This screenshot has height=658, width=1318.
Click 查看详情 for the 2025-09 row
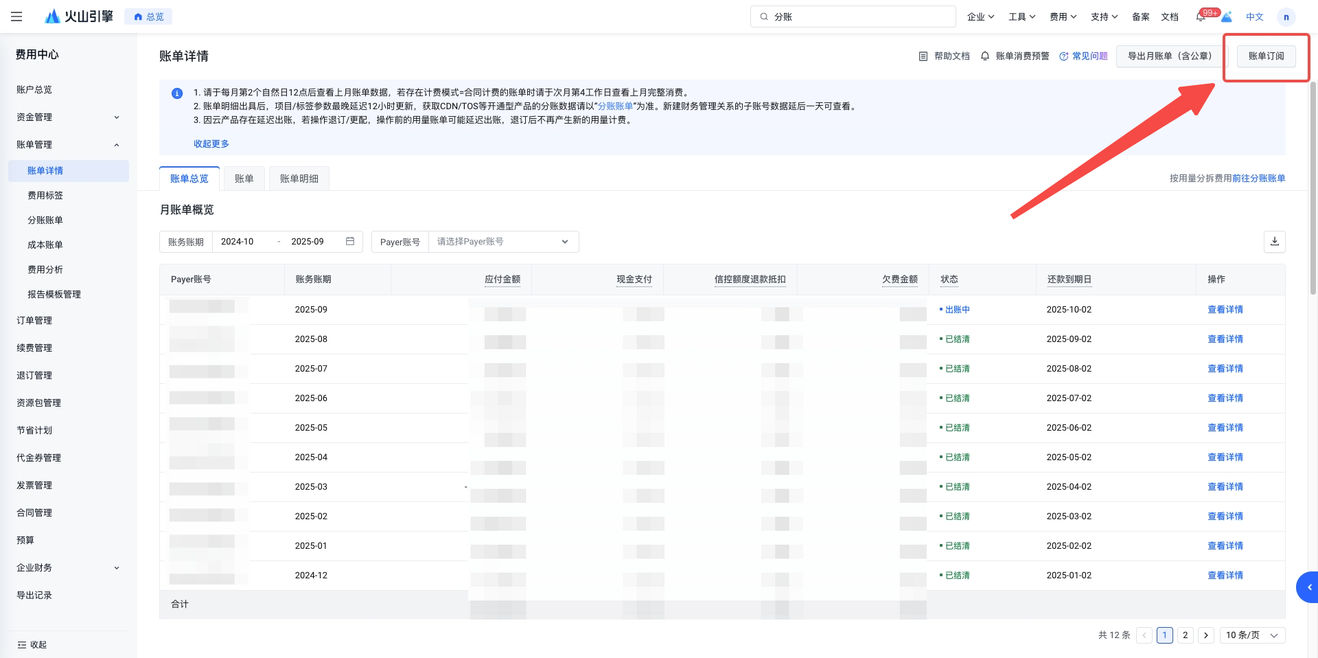click(x=1225, y=310)
